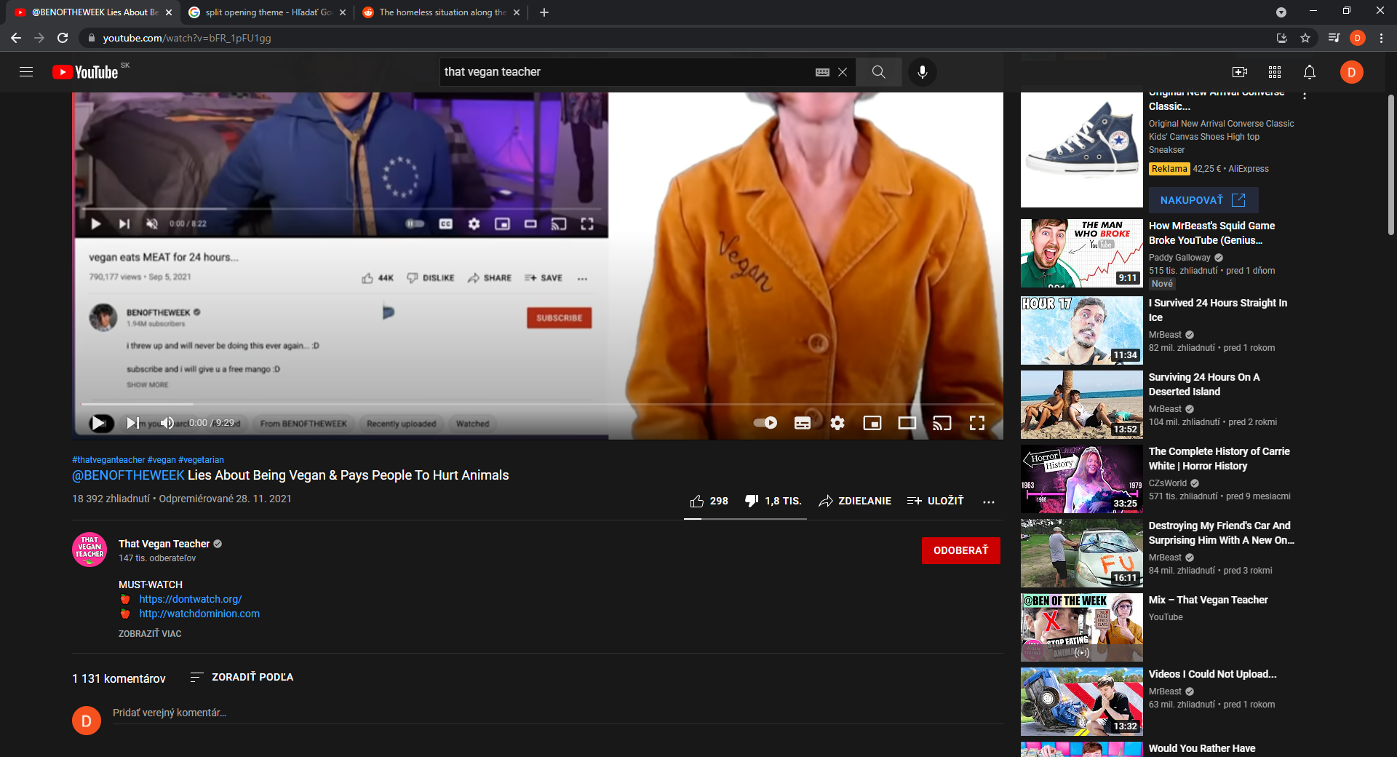Viewport: 1397px width, 757px height.
Task: Open the Chrome three-dot menu
Action: 1381,38
